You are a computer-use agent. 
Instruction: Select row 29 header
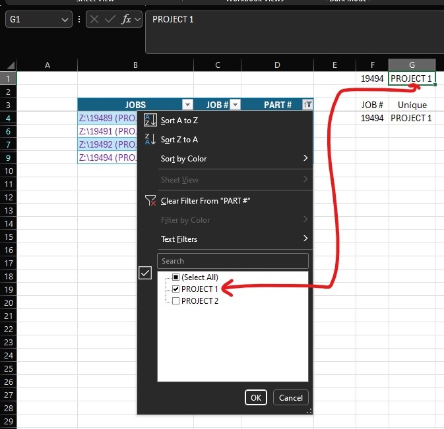click(x=8, y=421)
